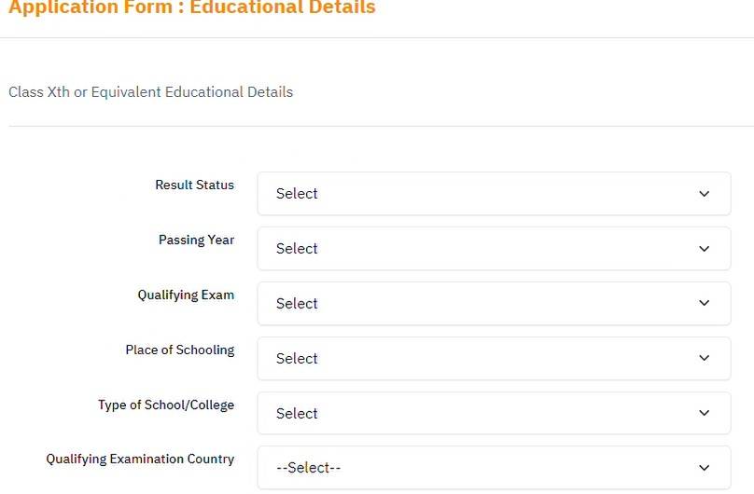Click the Qualifying Exam label
This screenshot has width=754, height=494.
186,295
